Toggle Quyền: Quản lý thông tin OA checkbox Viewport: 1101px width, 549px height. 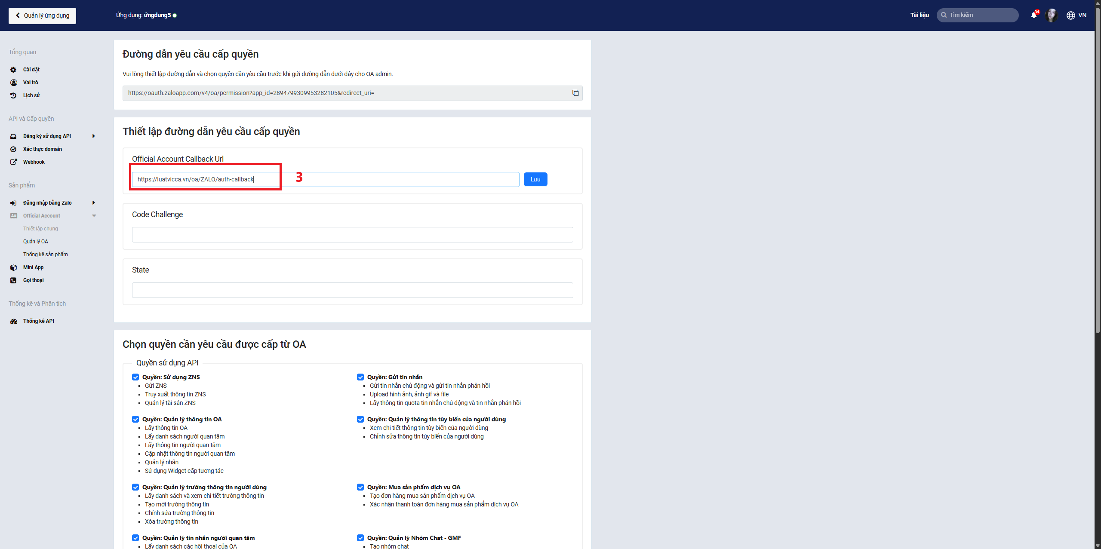click(135, 419)
